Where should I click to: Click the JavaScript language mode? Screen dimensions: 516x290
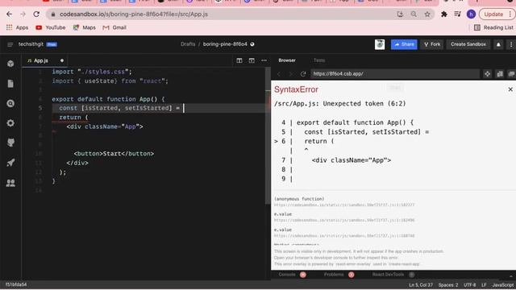pos(503,285)
